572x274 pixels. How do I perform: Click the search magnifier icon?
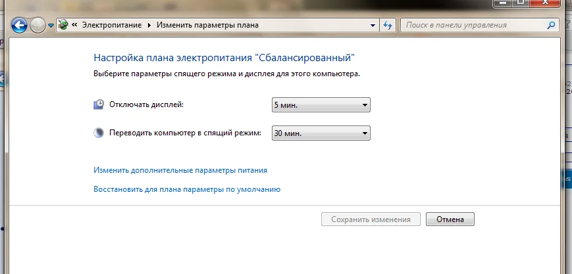(551, 25)
